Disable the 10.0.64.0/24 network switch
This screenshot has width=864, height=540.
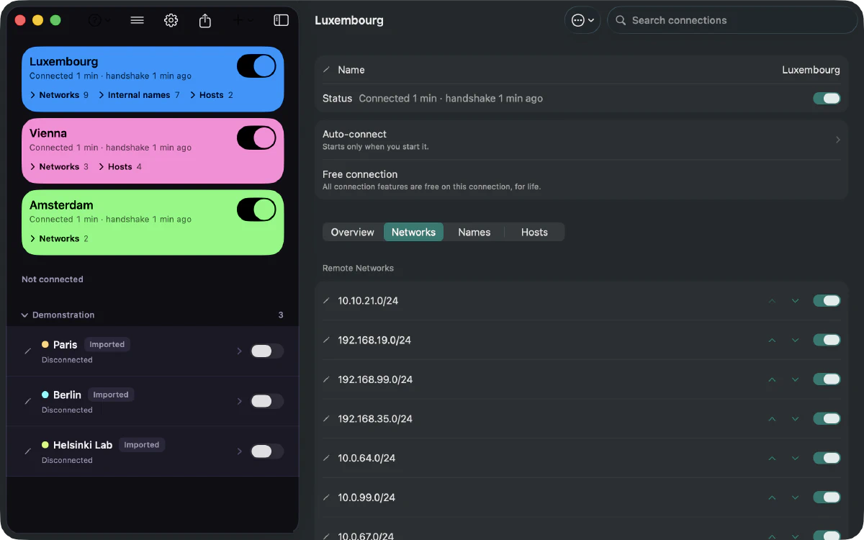827,458
